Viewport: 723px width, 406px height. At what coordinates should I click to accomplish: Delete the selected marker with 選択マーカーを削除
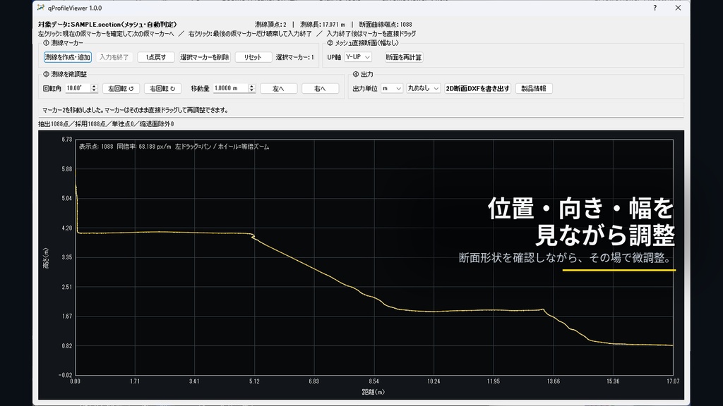click(x=205, y=57)
